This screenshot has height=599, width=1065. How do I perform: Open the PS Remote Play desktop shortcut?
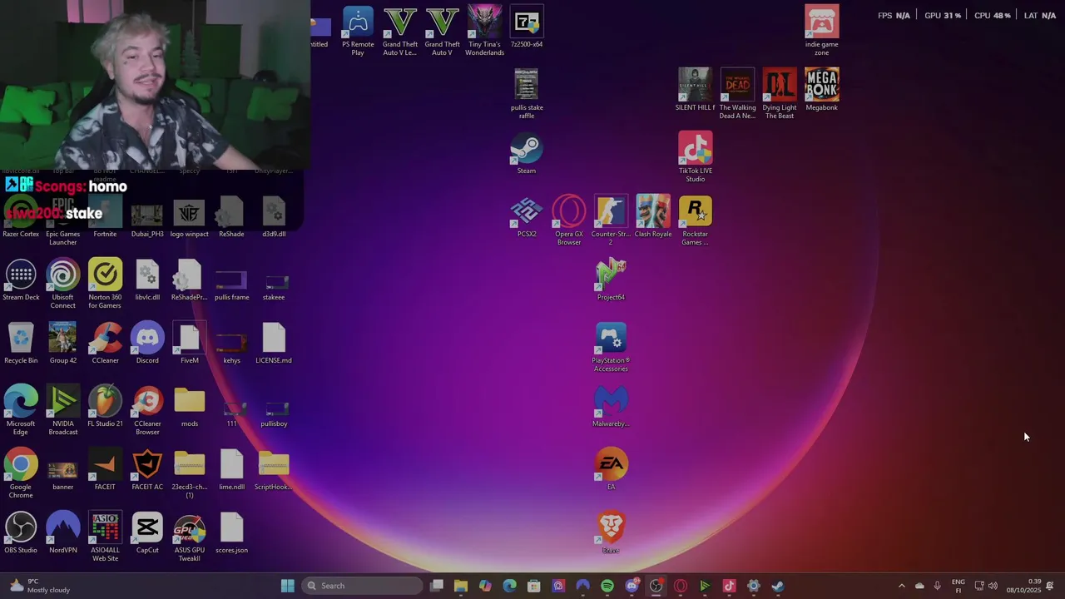click(x=358, y=31)
